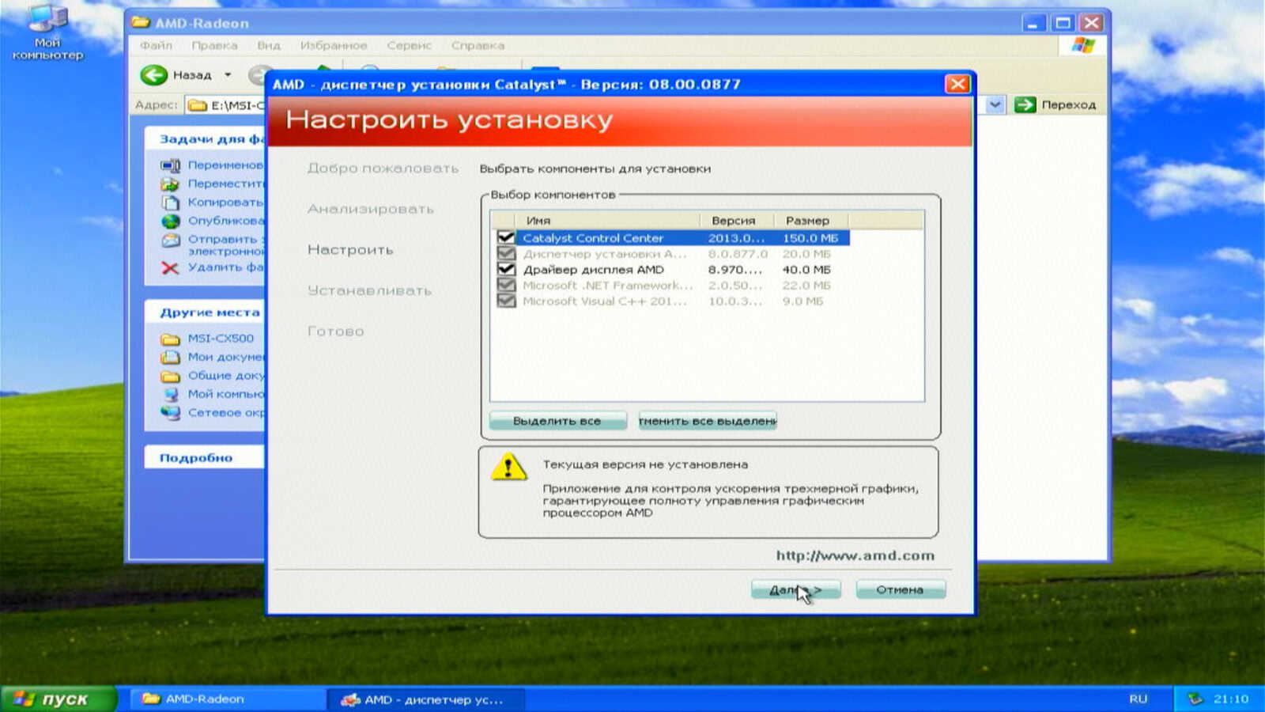Toggle the AMD install manager checkbox
Image resolution: width=1265 pixels, height=712 pixels.
(x=506, y=253)
